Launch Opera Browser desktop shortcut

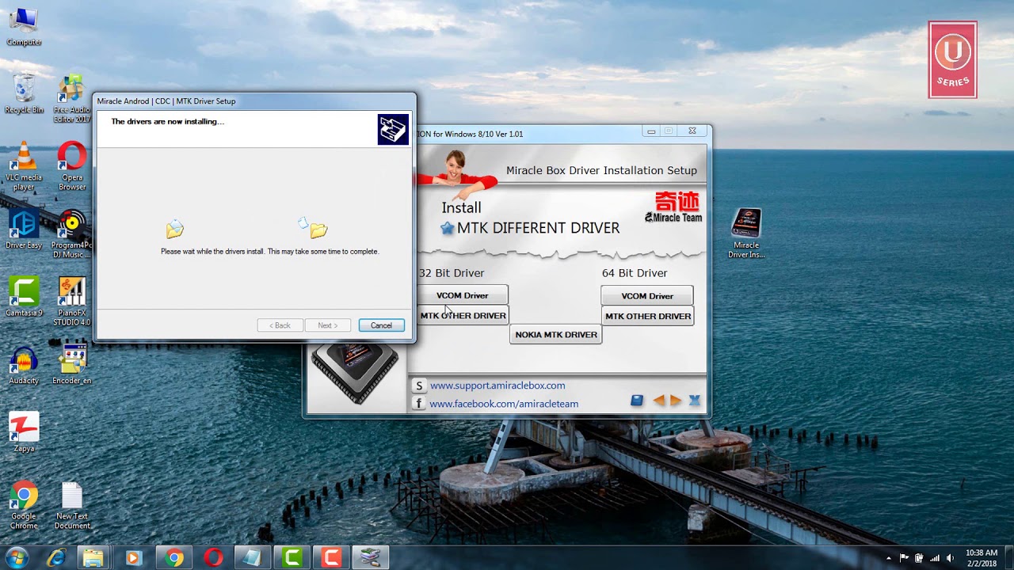(x=71, y=166)
